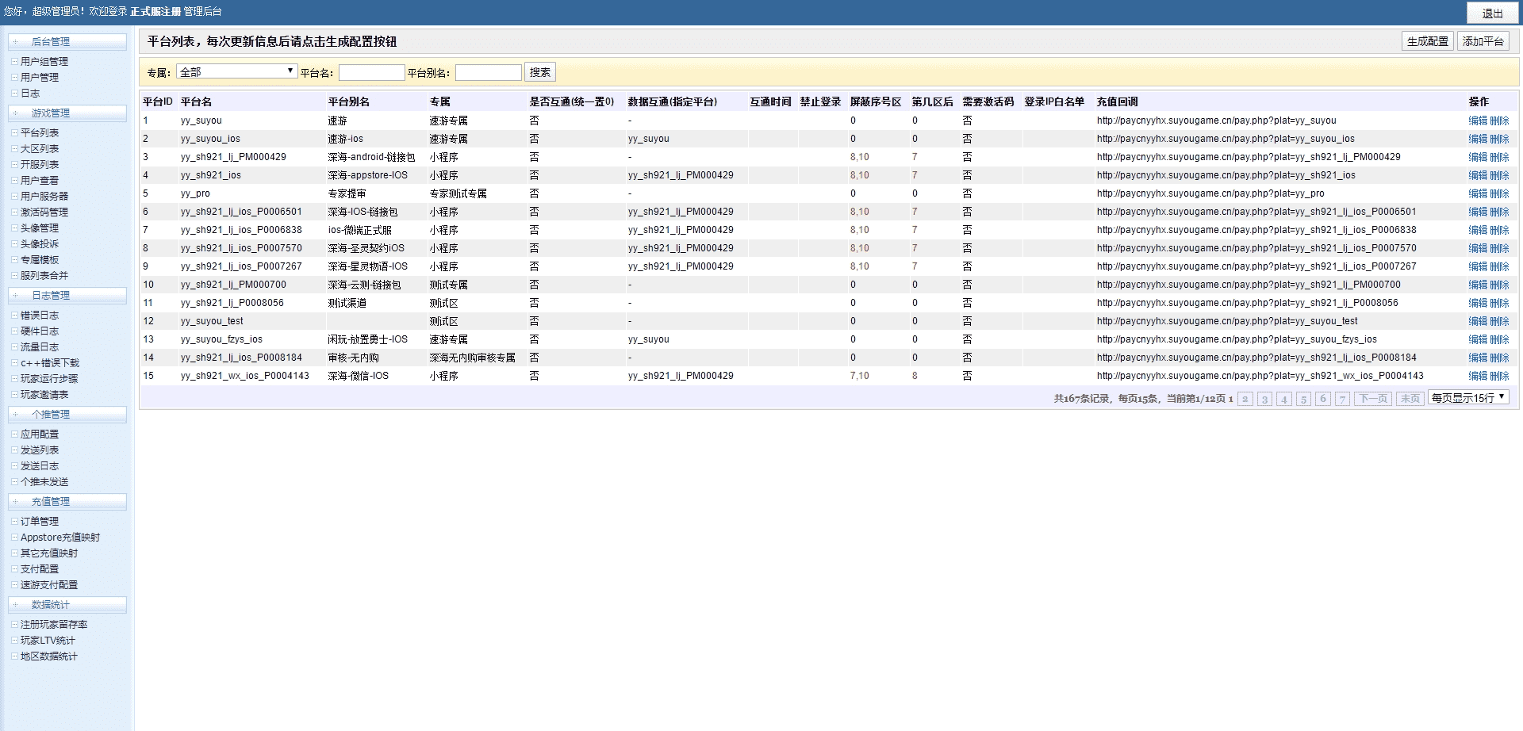Viewport: 1523px width, 731px height.
Task: Click the 生成配置 button
Action: (x=1427, y=41)
